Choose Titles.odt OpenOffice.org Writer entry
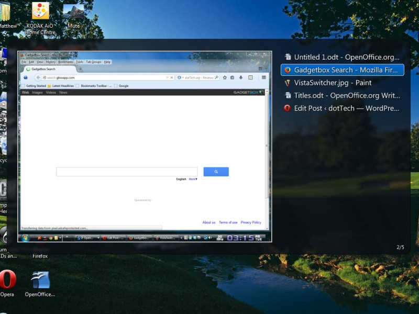Image resolution: width=419 pixels, height=314 pixels. tap(343, 96)
